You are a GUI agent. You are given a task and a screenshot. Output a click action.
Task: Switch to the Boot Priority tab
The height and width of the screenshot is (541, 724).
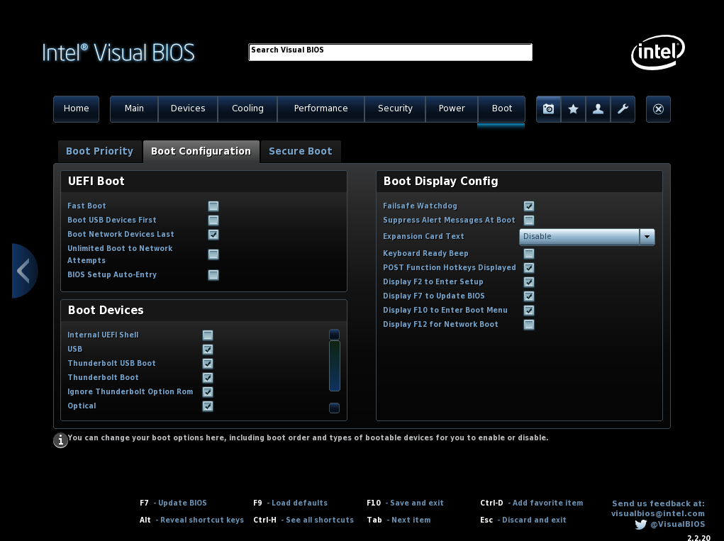(x=100, y=152)
